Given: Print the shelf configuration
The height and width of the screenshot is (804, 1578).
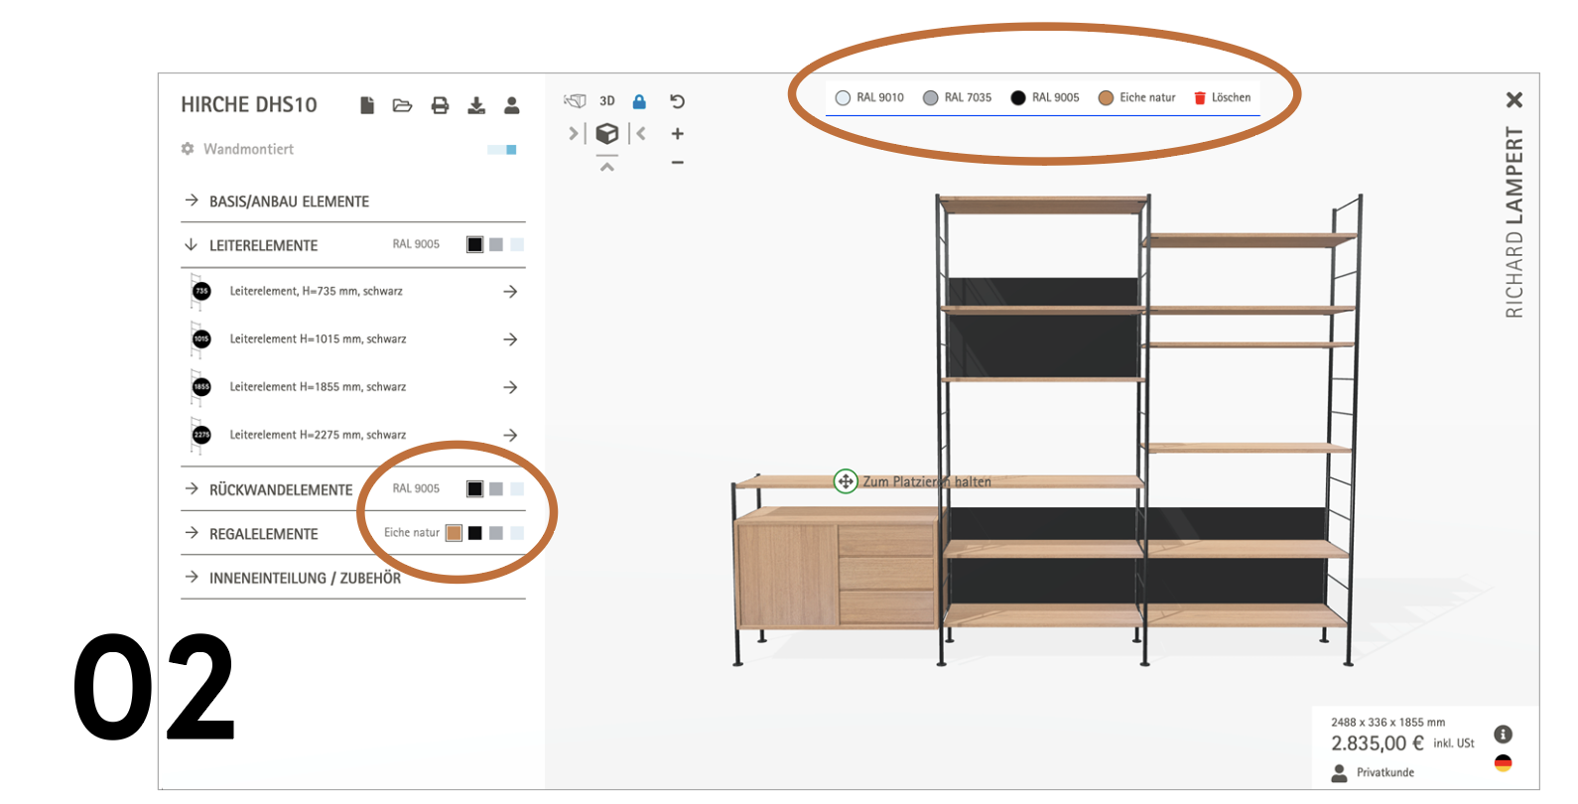Looking at the screenshot, I should click(440, 105).
